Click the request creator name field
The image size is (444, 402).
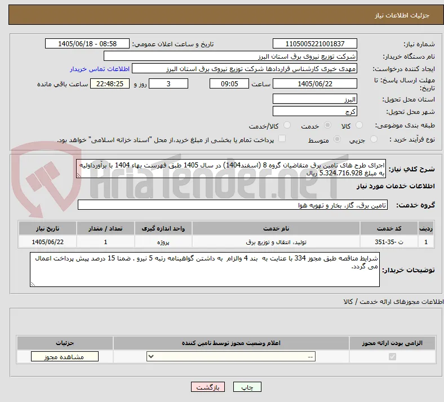coord(245,69)
